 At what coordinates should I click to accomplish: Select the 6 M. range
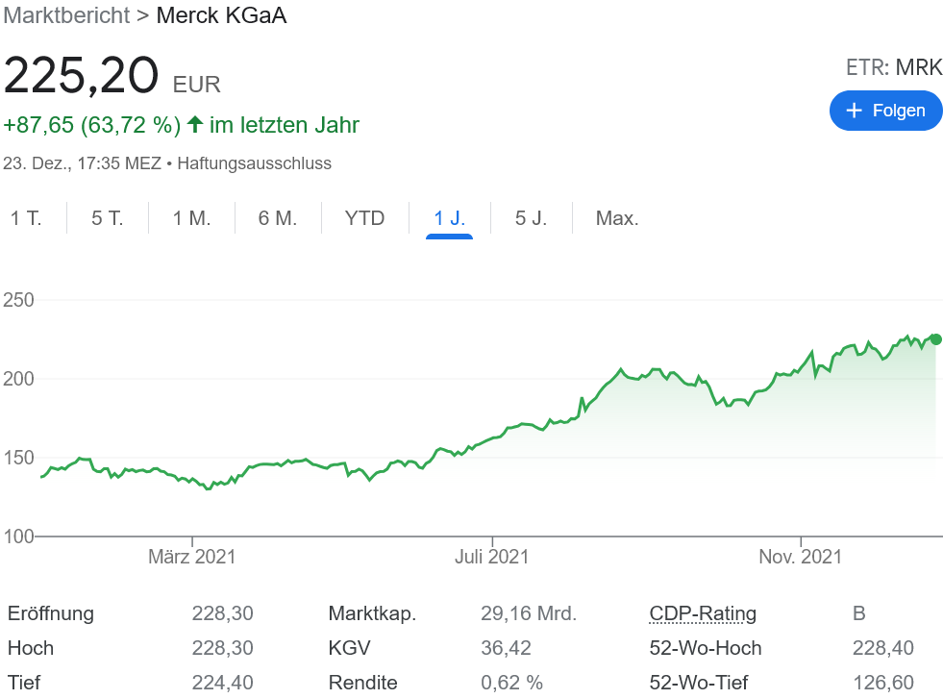[277, 218]
